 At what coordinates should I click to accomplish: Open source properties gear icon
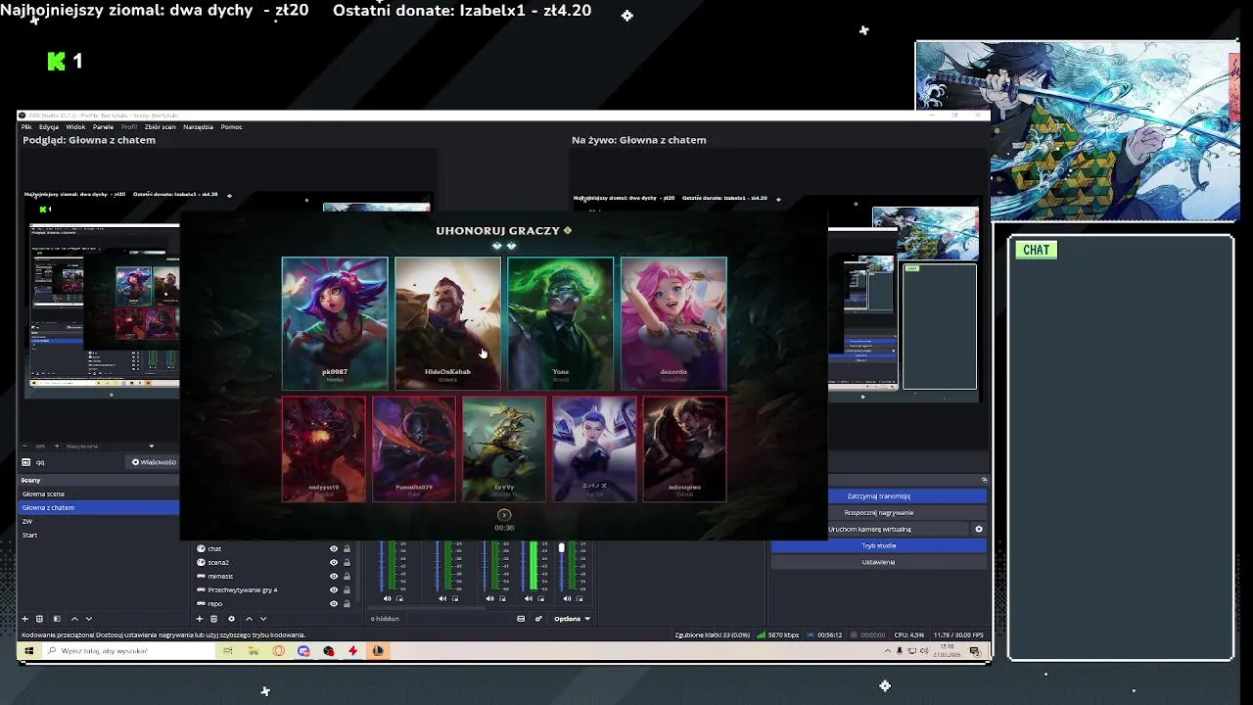[x=231, y=619]
